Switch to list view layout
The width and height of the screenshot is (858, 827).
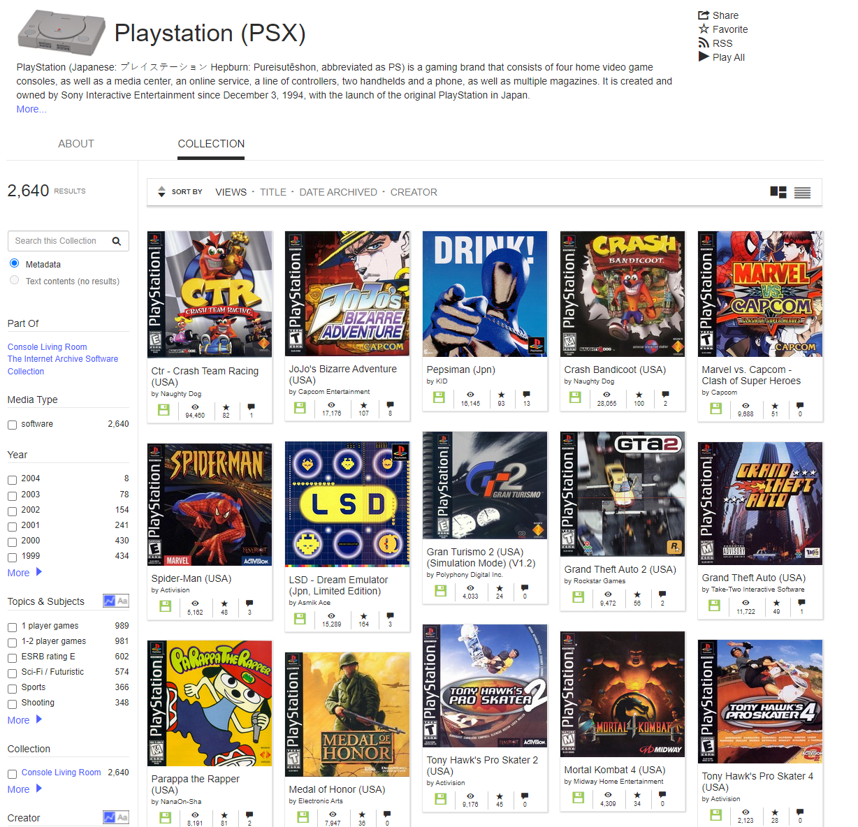802,193
